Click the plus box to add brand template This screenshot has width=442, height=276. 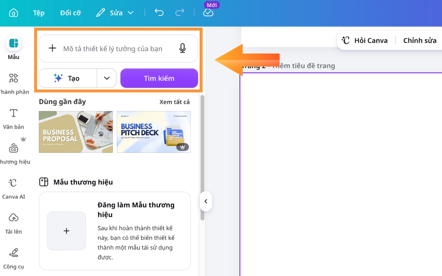coord(66,231)
